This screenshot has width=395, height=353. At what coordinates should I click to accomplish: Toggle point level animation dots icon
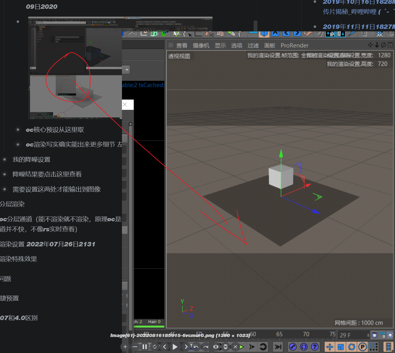(374, 347)
